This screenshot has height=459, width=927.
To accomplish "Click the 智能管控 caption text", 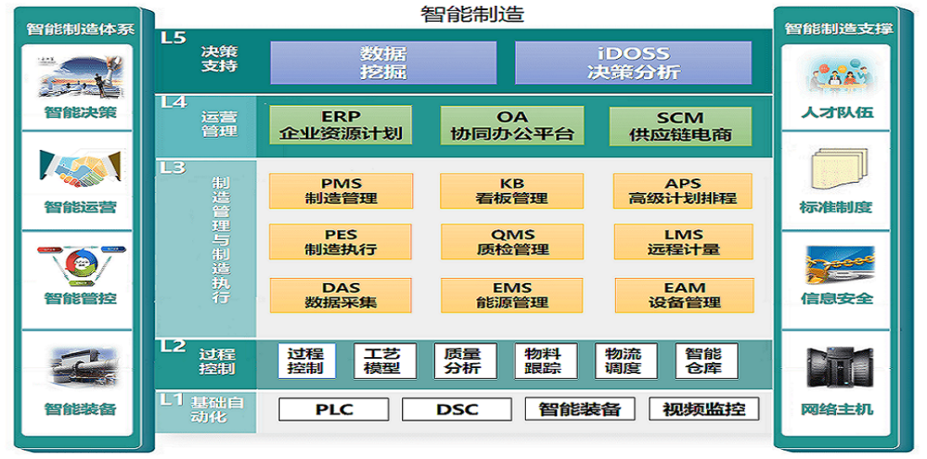I will [x=80, y=298].
